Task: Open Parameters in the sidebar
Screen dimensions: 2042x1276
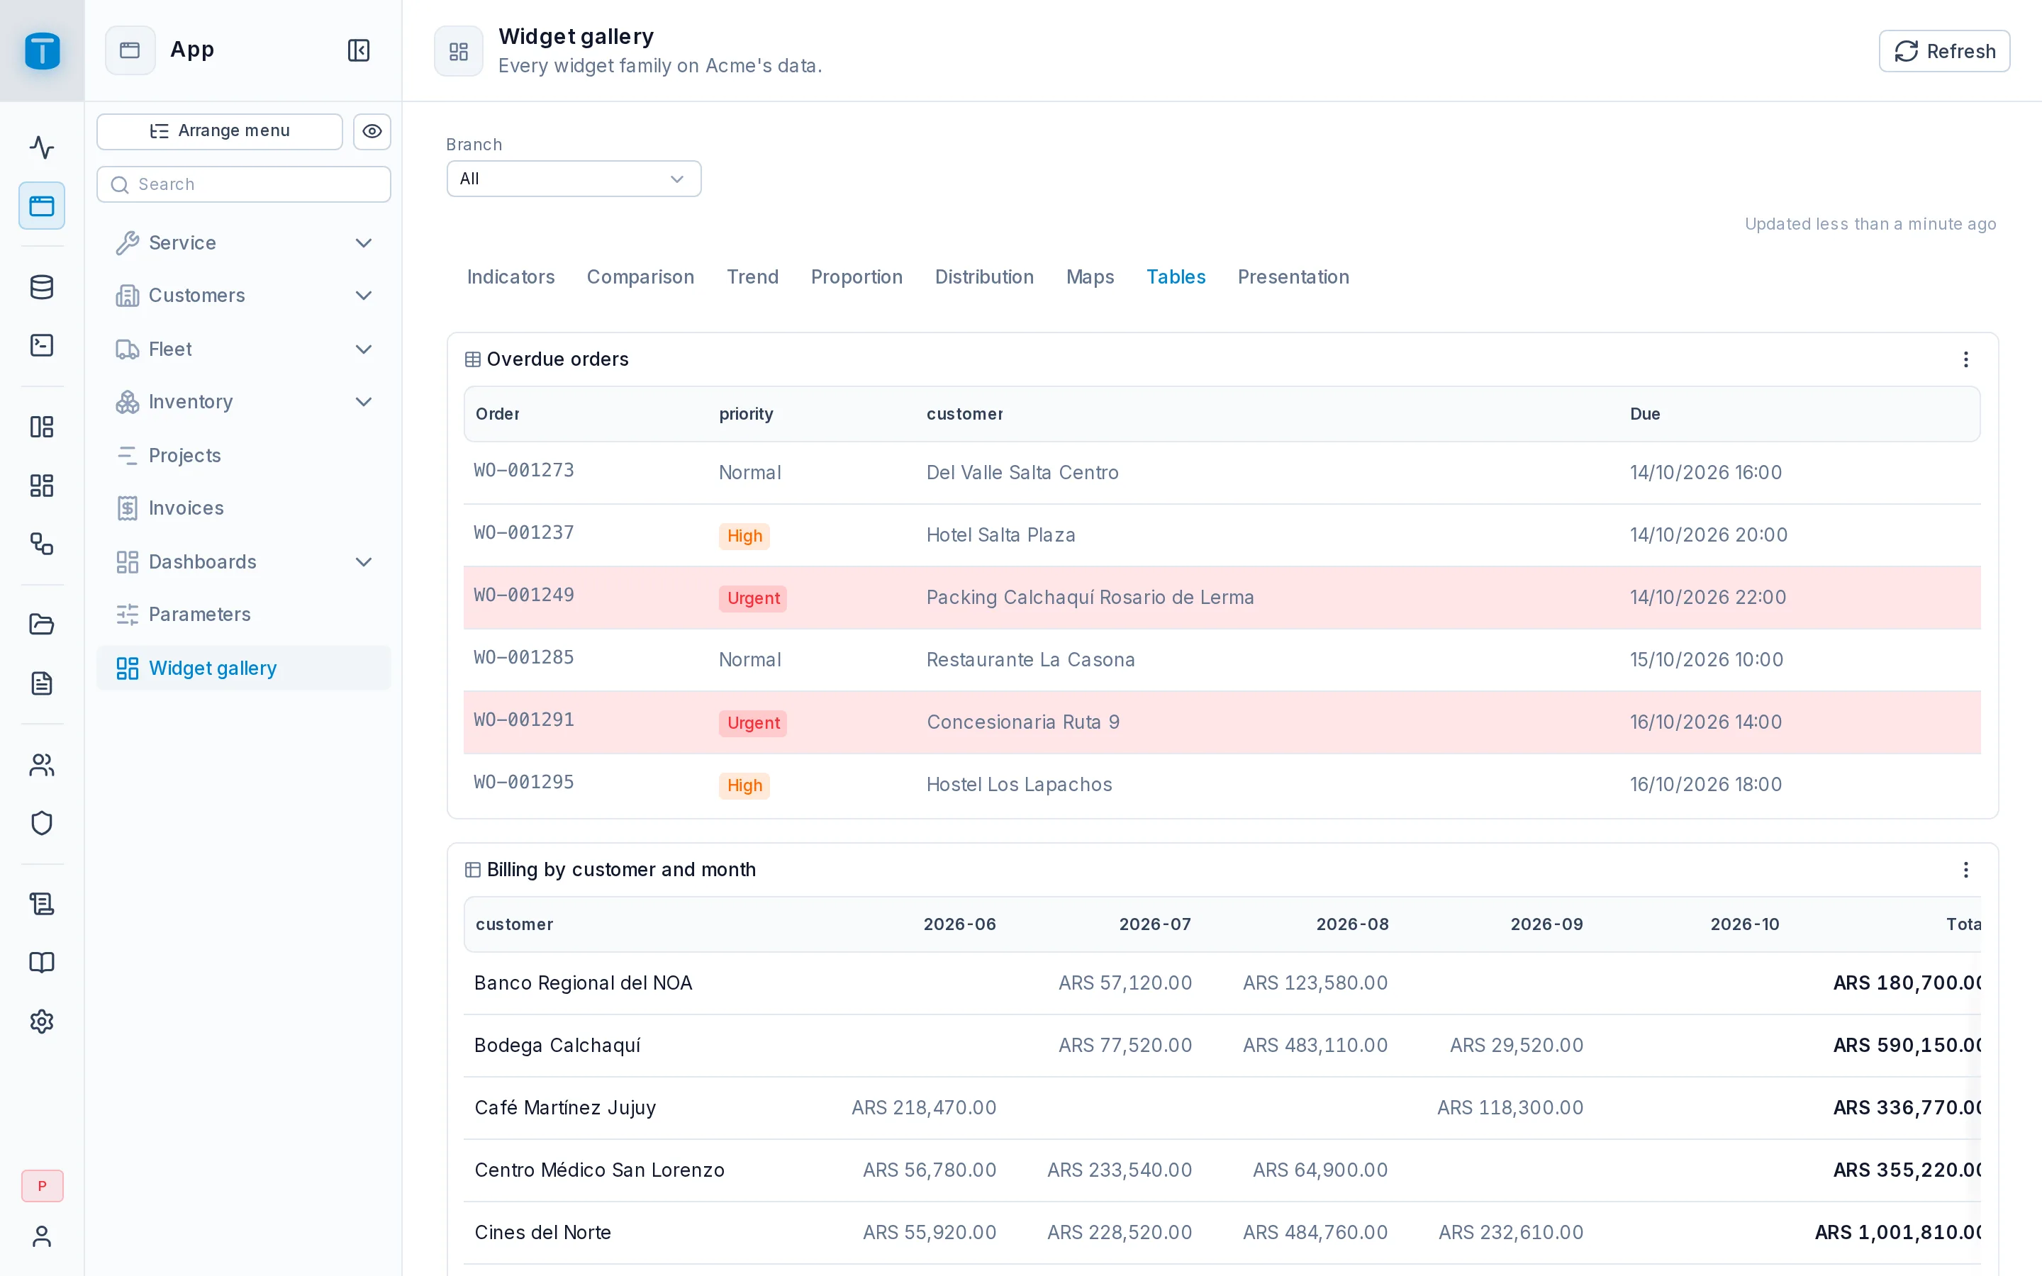Action: [x=244, y=615]
